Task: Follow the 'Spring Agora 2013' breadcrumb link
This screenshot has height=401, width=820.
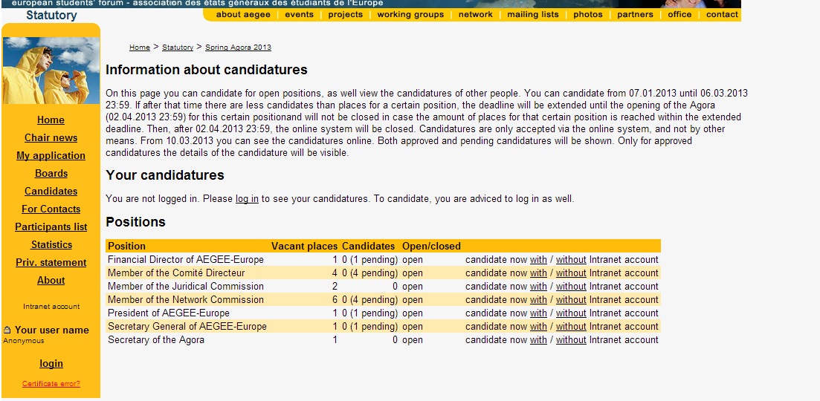Action: pyautogui.click(x=238, y=48)
